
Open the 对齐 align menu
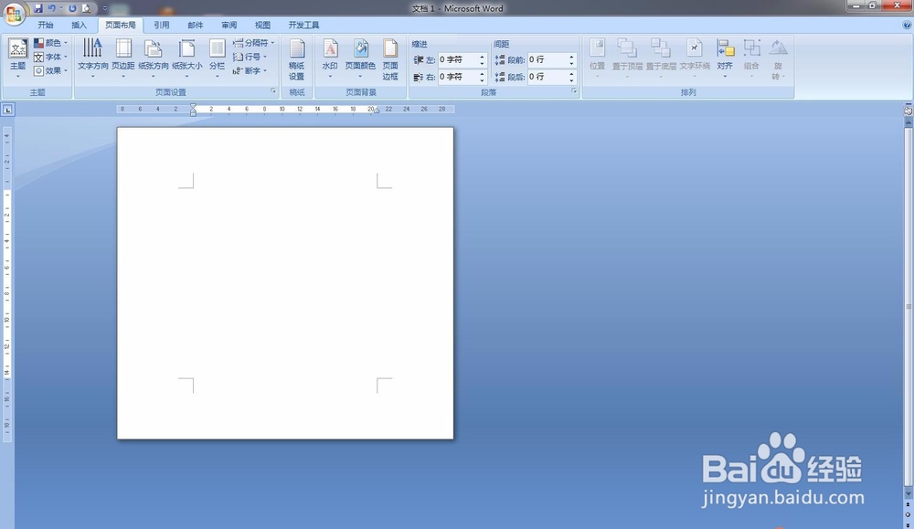click(x=725, y=58)
